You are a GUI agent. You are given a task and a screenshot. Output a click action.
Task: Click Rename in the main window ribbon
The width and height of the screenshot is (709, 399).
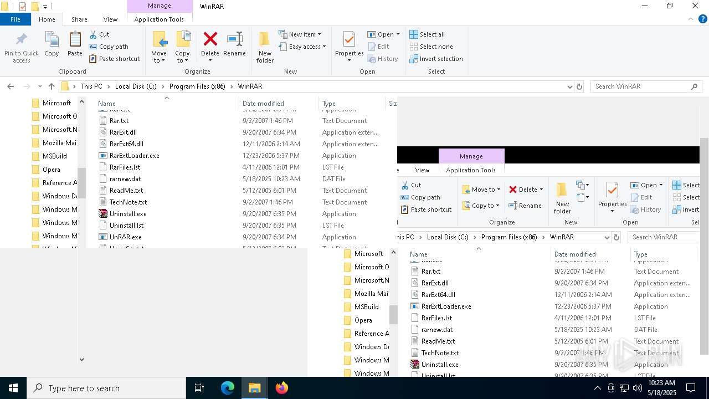(234, 44)
